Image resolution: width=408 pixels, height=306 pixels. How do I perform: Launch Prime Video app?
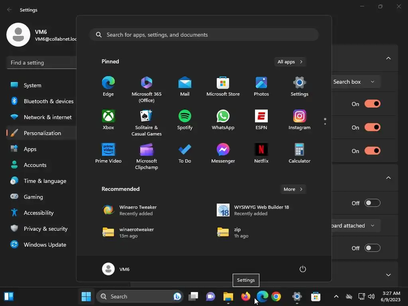coord(108,153)
